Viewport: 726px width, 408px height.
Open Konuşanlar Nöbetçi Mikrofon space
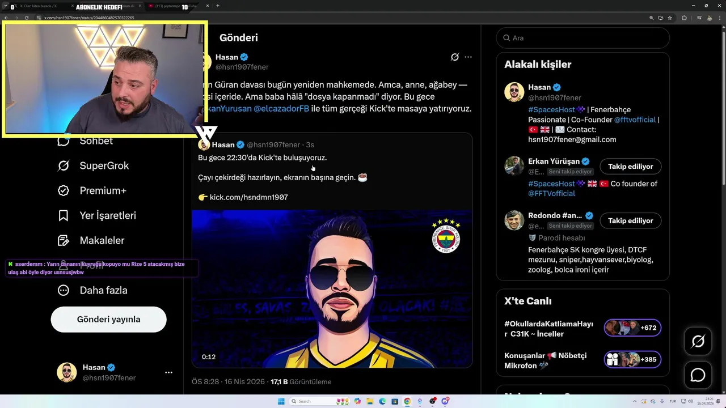tap(546, 360)
